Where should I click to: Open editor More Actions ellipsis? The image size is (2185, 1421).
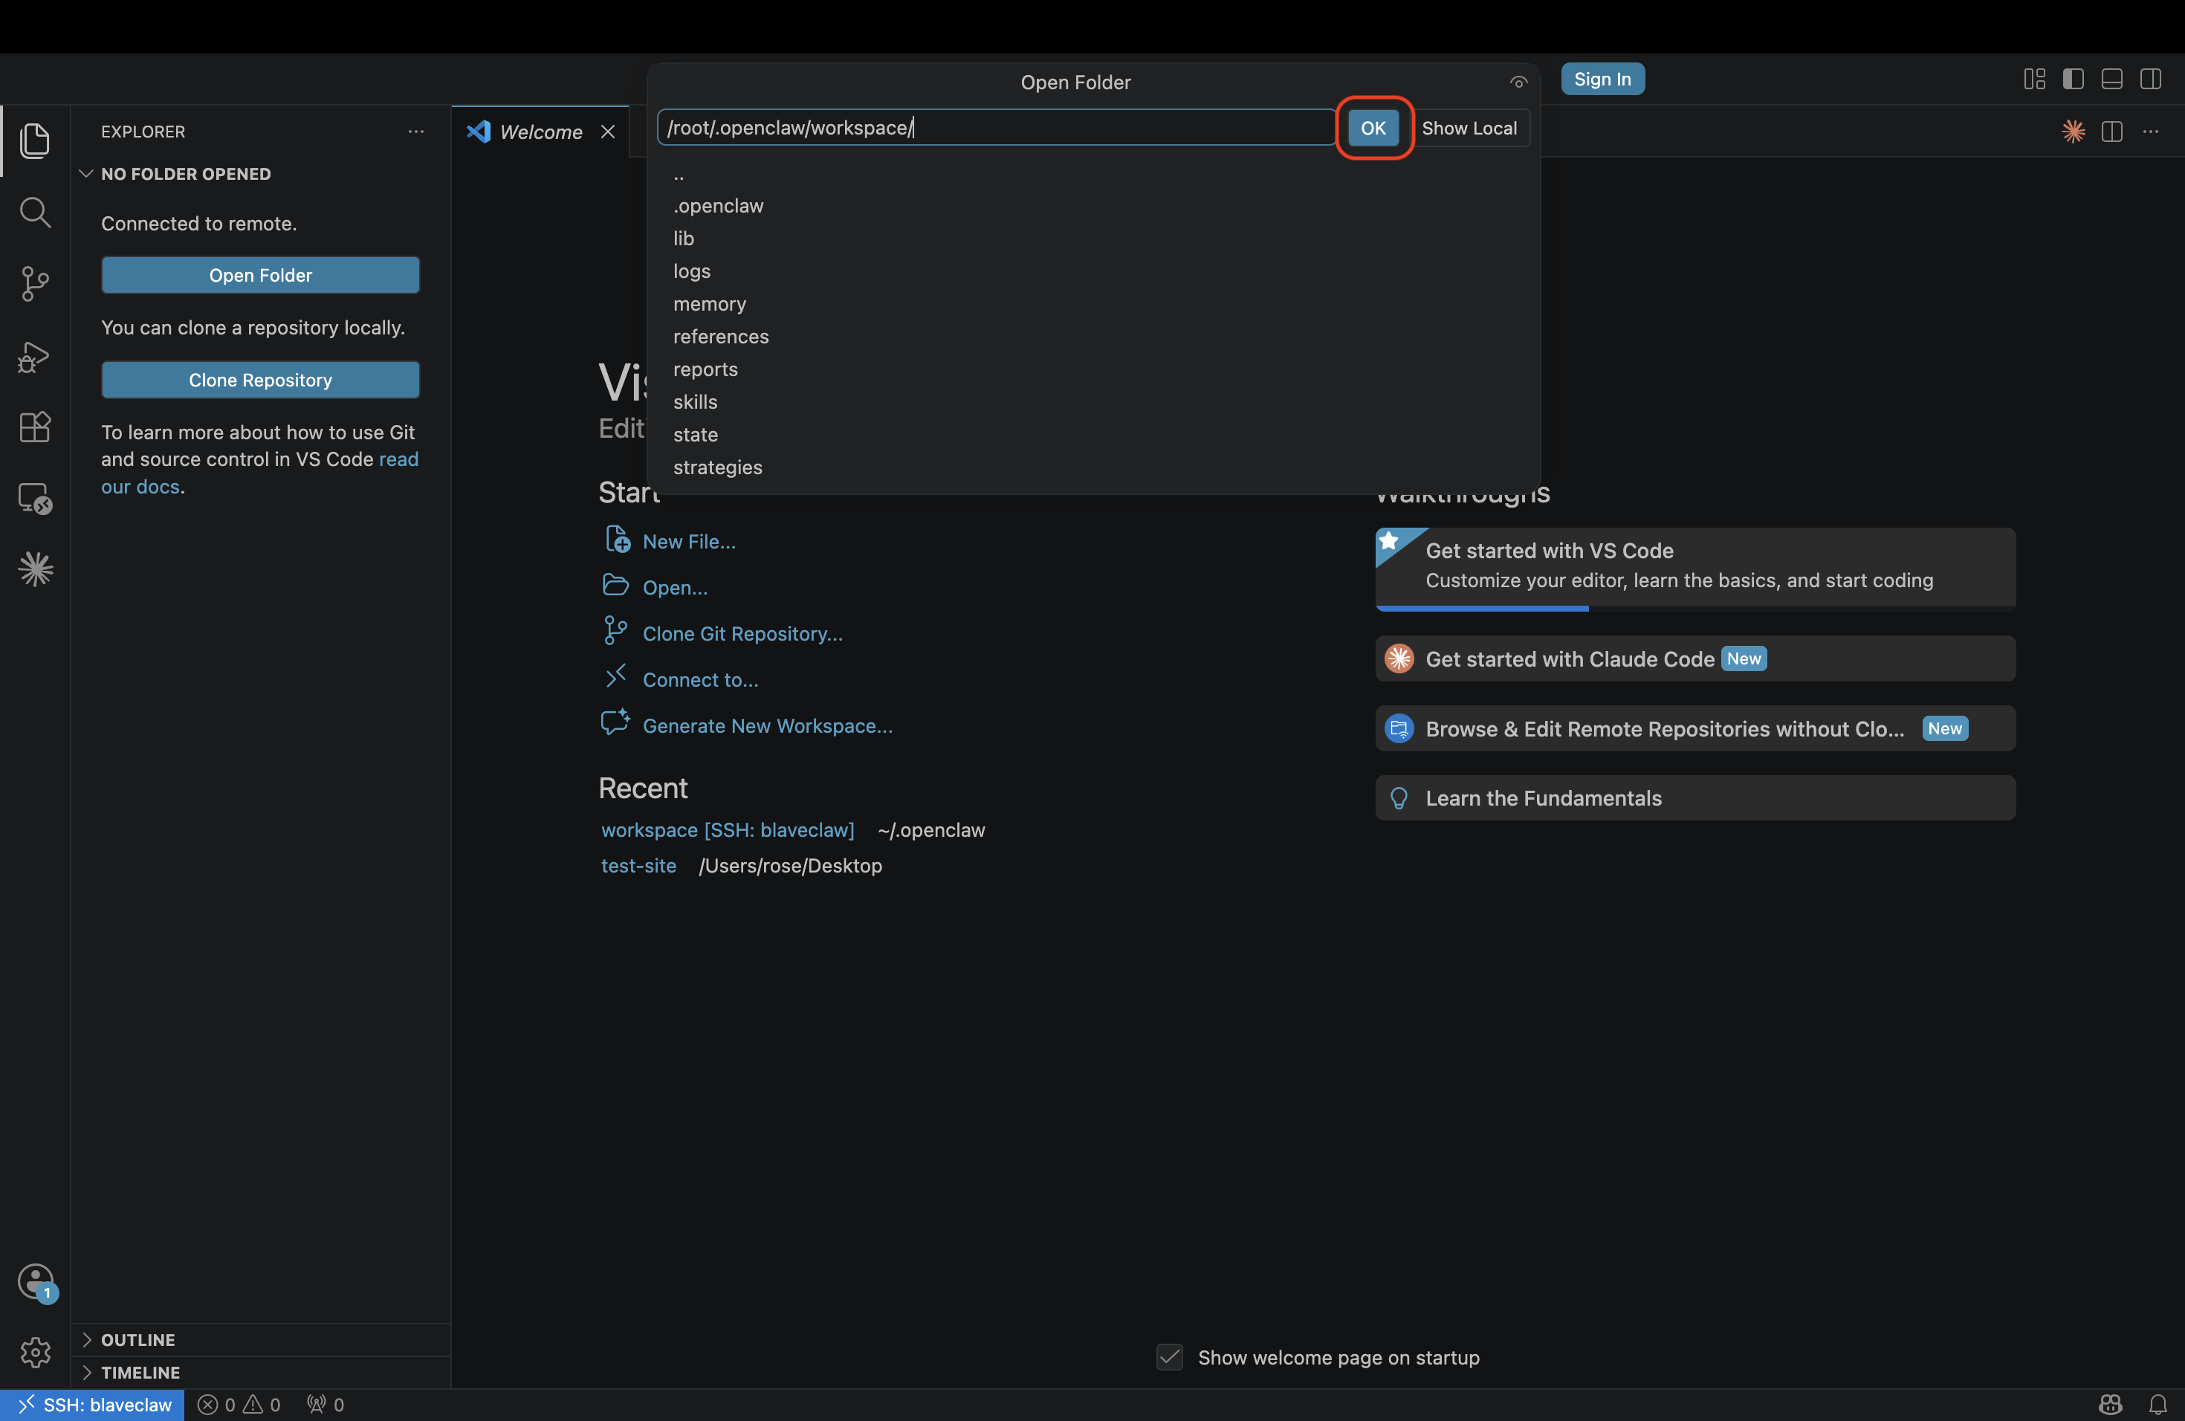pyautogui.click(x=2150, y=132)
